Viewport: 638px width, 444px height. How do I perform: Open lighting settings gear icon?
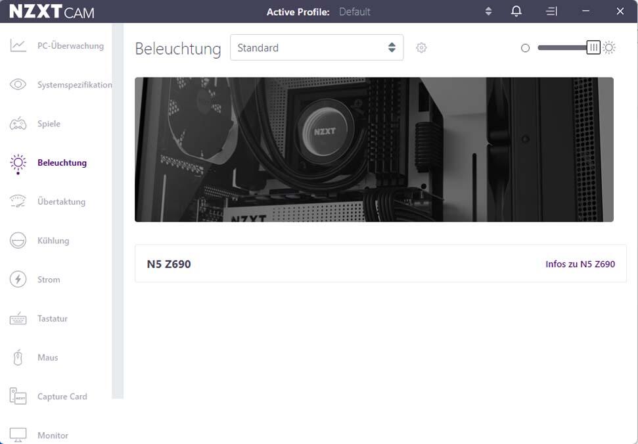(x=421, y=47)
